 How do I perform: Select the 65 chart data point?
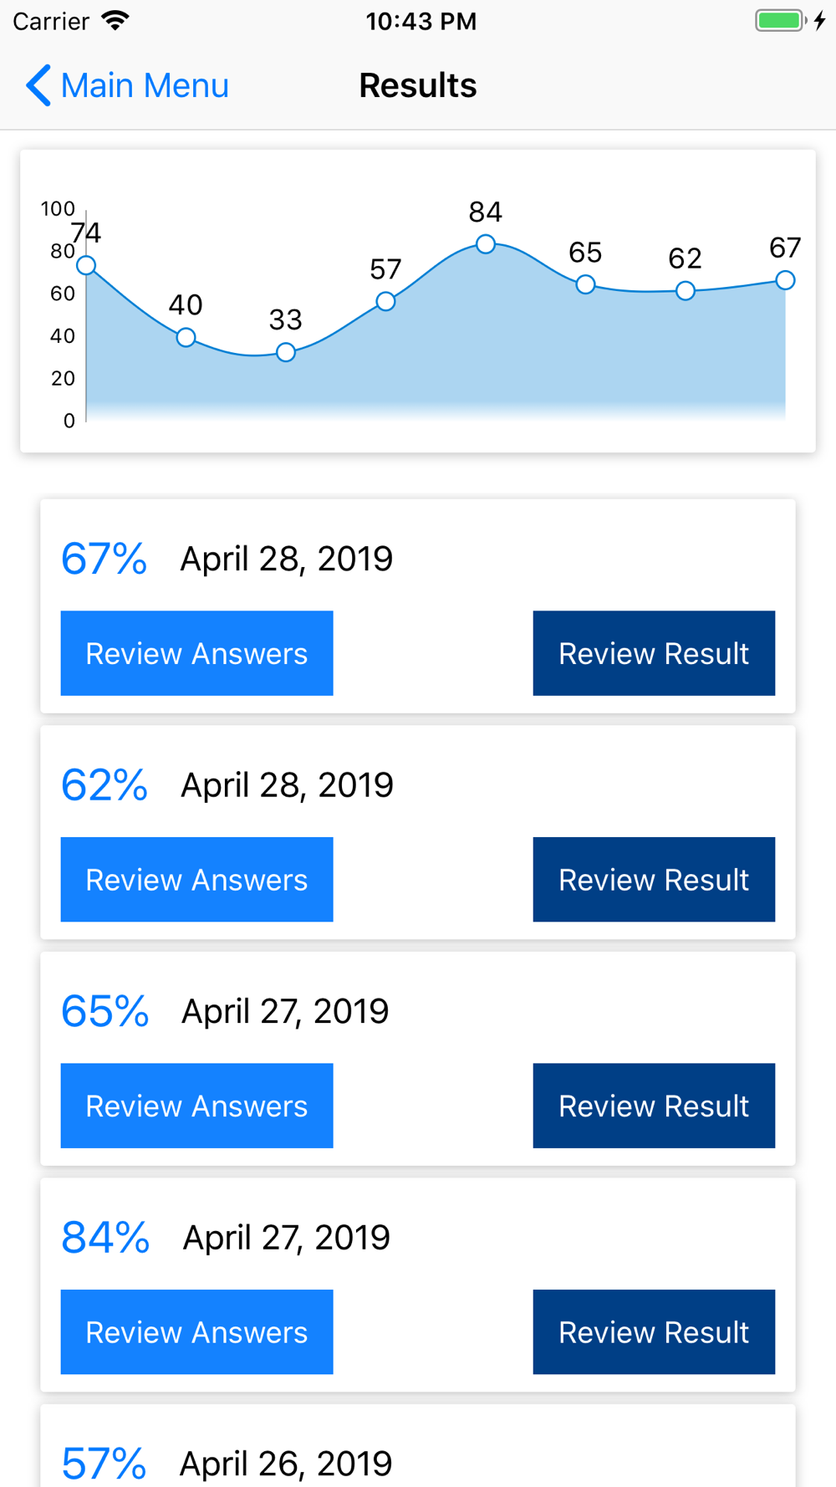[x=585, y=284]
